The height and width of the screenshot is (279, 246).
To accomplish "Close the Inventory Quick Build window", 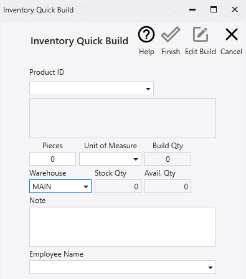I will click(235, 9).
